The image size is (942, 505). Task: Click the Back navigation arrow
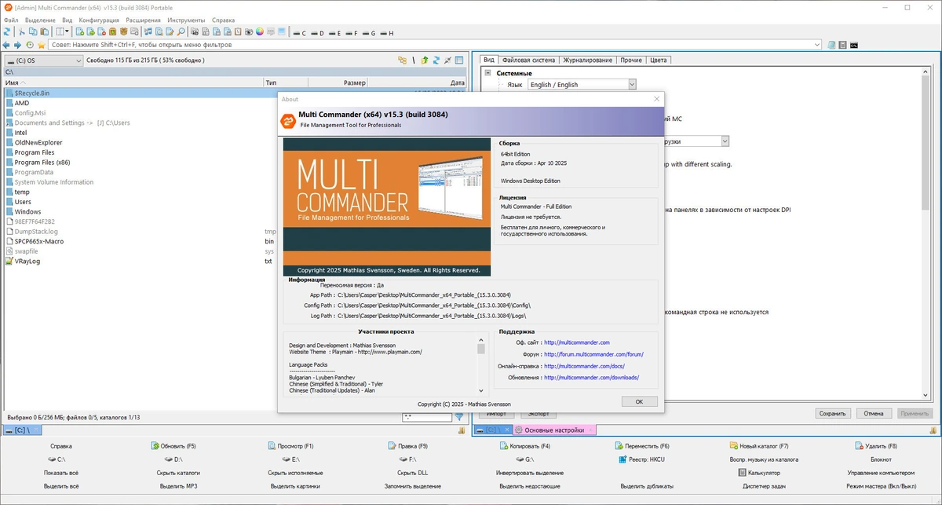tap(6, 45)
